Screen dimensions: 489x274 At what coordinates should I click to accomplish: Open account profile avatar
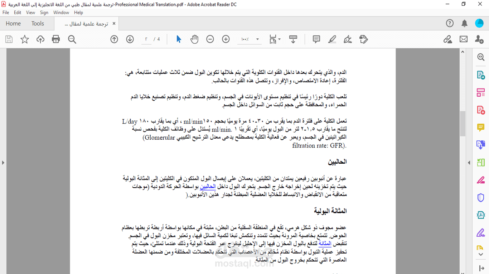(479, 24)
